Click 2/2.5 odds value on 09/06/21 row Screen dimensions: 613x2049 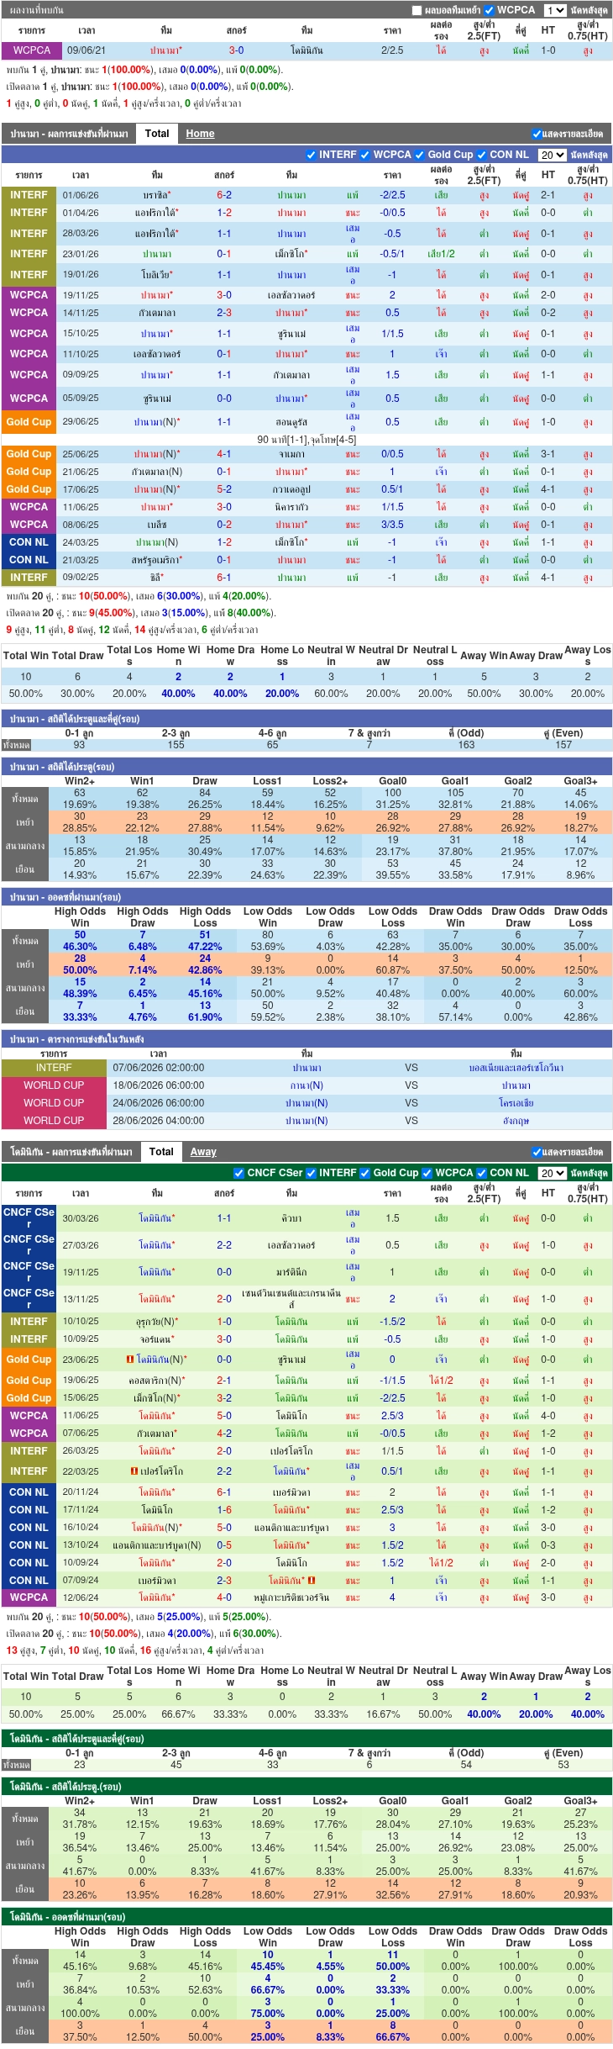tap(392, 50)
